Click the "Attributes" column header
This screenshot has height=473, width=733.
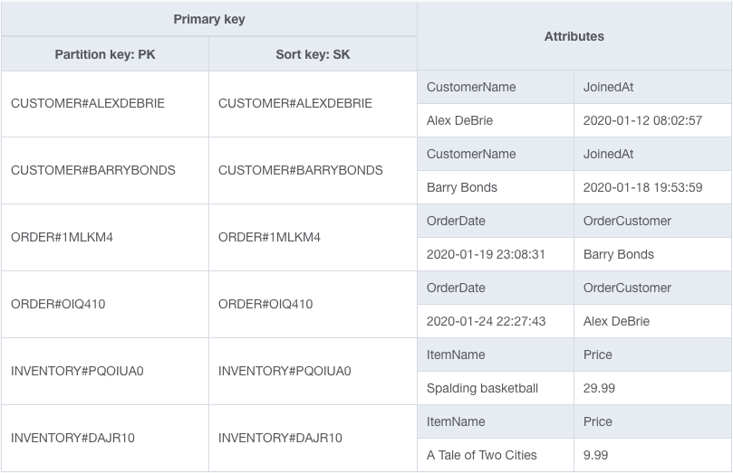pos(574,36)
